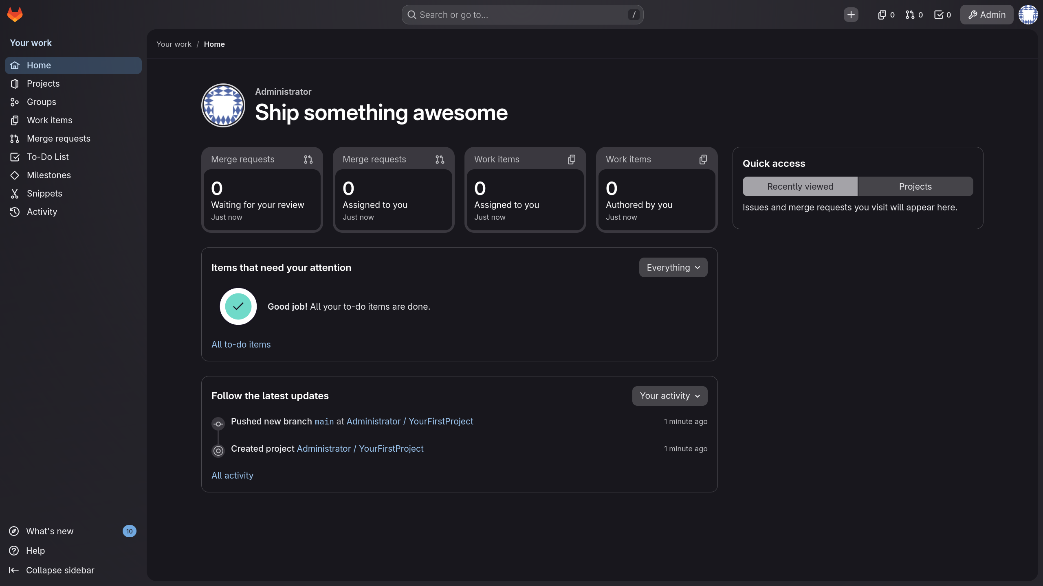
Task: Click the To-Do List checkmark icon
Action: pyautogui.click(x=15, y=157)
